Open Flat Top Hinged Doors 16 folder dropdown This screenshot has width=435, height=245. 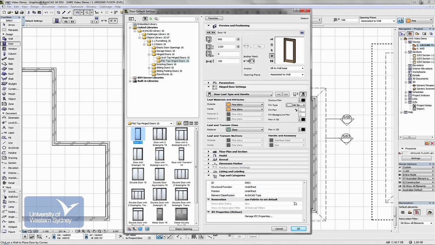(x=150, y=124)
